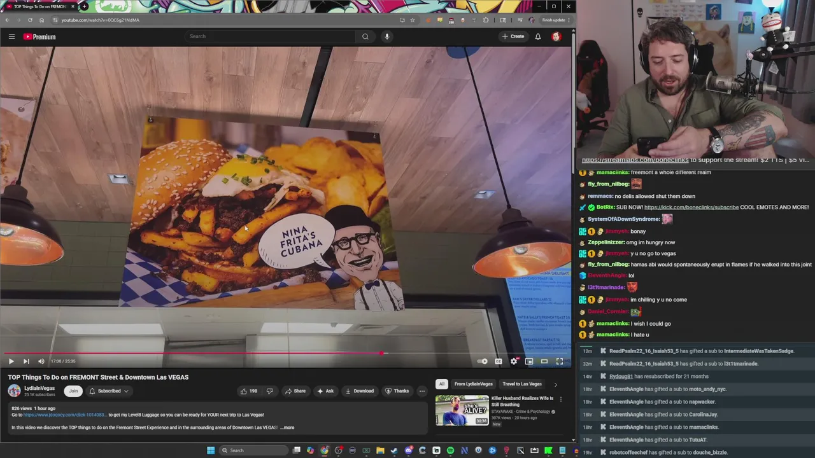
Task: Open the Create menu
Action: [513, 36]
